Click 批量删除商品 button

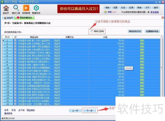(152, 31)
